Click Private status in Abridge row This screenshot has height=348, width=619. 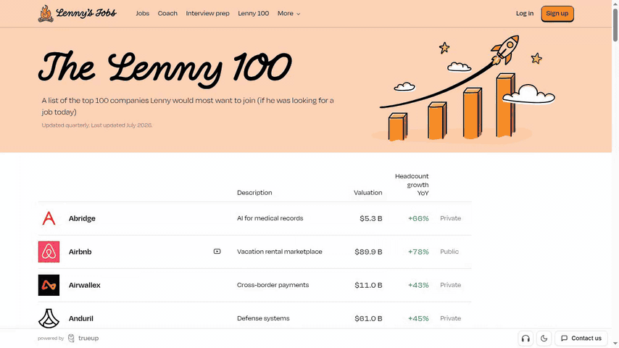(450, 218)
